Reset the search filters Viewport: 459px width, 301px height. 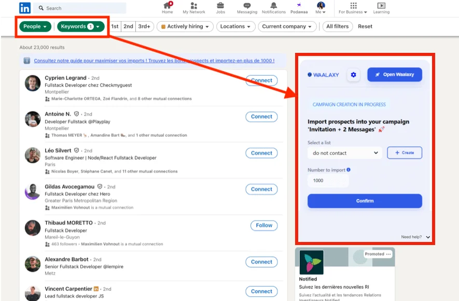click(365, 26)
